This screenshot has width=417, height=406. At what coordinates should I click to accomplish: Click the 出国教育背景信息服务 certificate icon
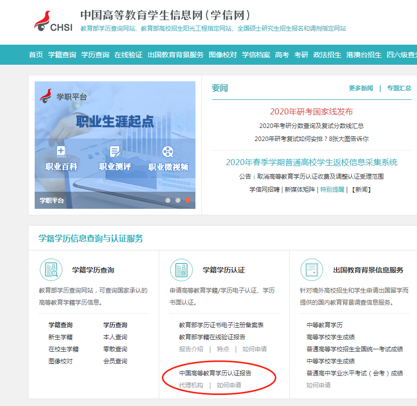click(311, 269)
